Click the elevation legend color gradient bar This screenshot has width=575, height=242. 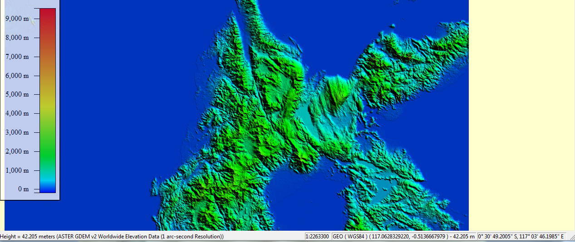[48, 101]
